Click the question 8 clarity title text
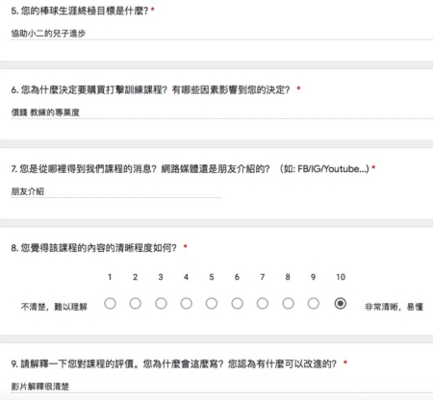 coord(93,248)
